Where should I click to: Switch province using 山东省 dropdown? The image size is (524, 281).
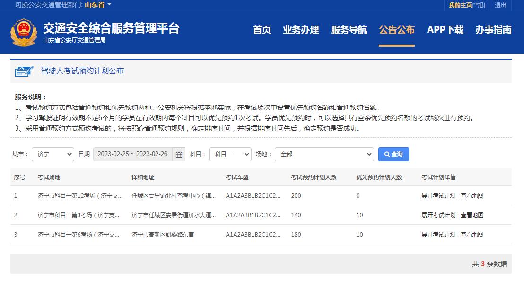(98, 5)
